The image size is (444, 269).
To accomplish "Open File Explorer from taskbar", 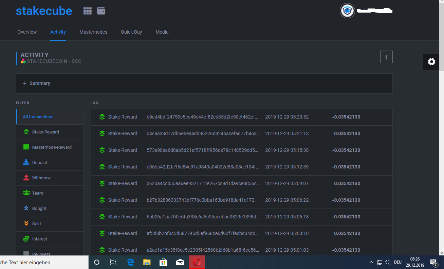I will tap(147, 262).
